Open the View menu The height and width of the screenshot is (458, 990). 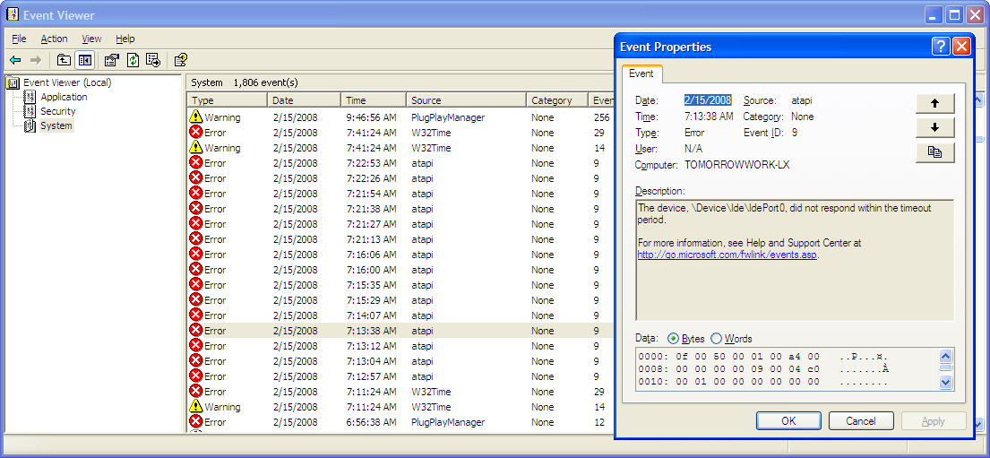coord(91,39)
